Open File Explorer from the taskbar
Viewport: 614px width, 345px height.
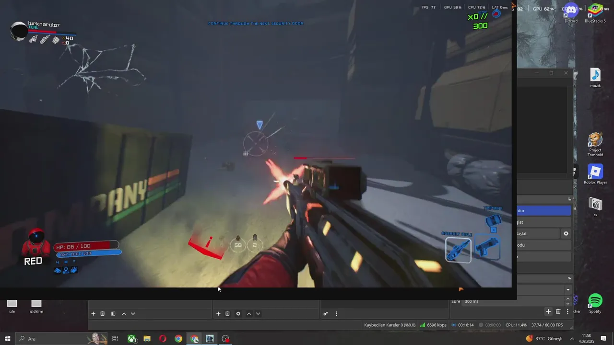point(147,339)
